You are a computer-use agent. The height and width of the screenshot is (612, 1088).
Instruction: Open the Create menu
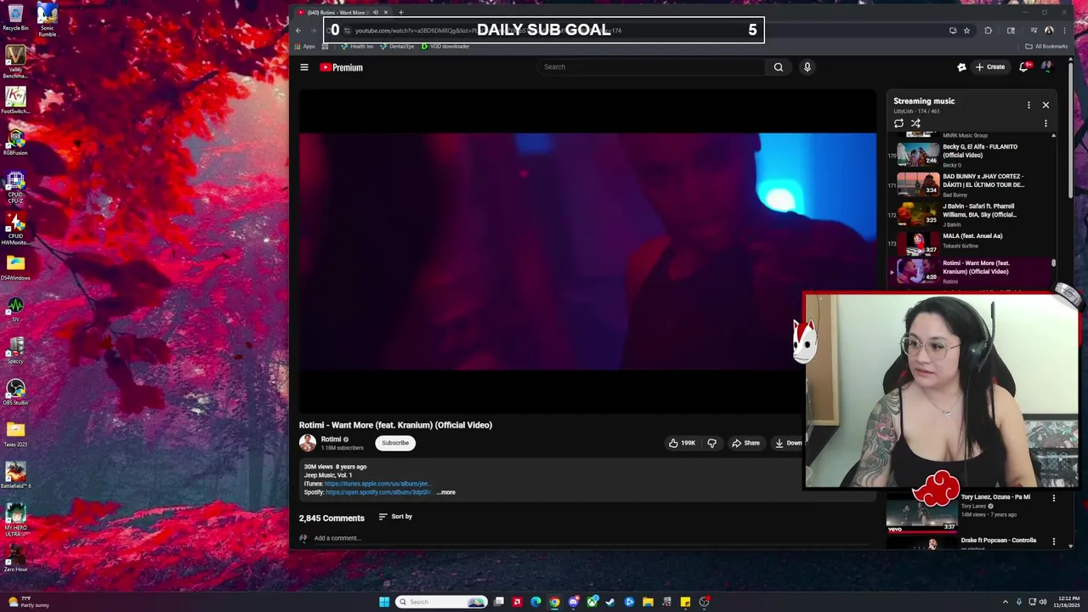[x=990, y=67]
